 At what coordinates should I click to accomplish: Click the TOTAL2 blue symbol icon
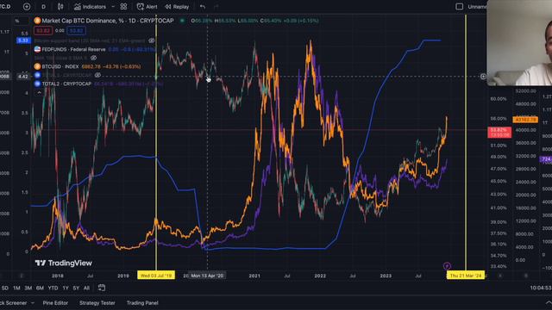click(x=37, y=84)
